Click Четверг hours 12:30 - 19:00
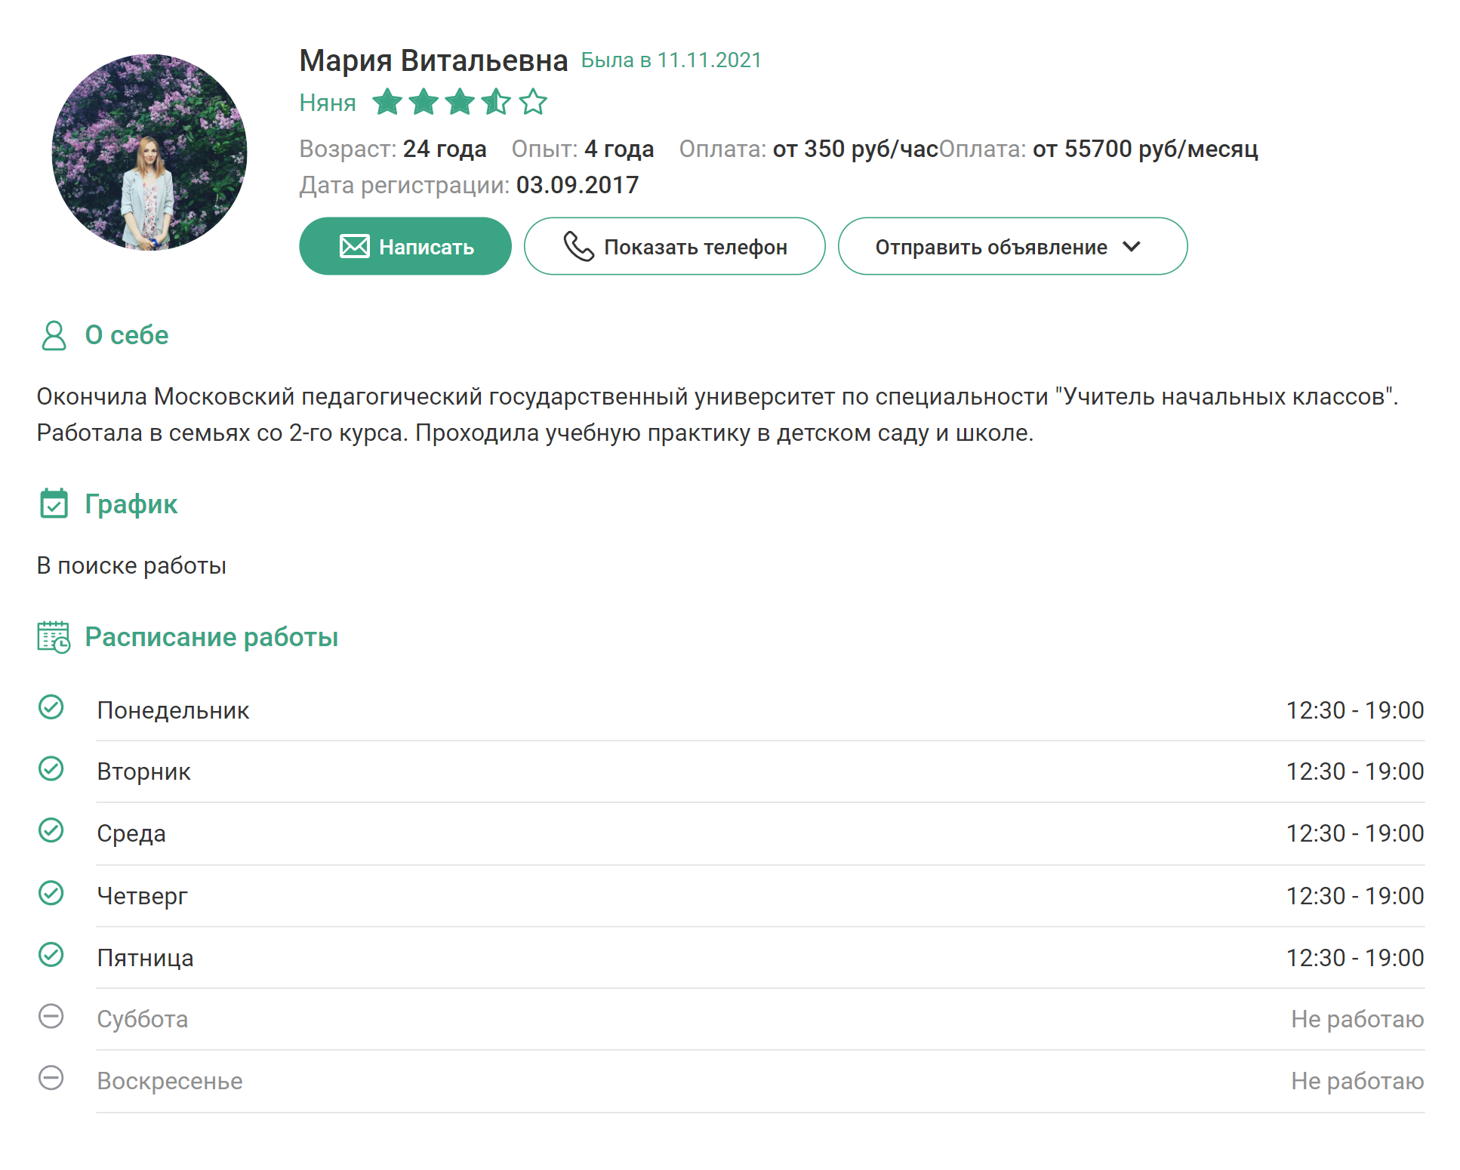 click(1355, 896)
